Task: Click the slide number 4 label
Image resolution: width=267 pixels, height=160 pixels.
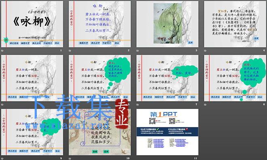Action: point(264,50)
